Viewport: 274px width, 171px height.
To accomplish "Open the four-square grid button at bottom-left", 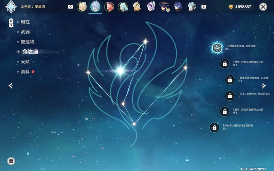I will tap(11, 161).
